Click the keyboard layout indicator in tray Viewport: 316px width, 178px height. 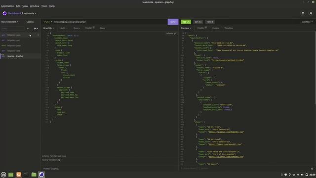point(294,175)
